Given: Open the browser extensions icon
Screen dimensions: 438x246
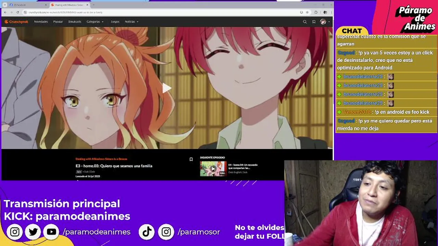Looking at the screenshot, I should [316, 12].
